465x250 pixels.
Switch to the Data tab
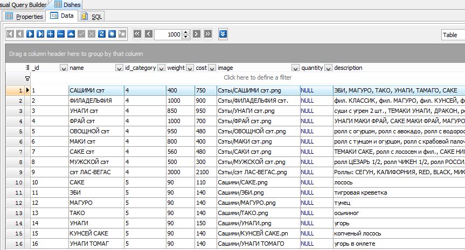[x=62, y=16]
